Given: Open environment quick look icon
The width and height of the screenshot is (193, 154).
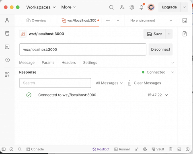Looking at the screenshot, I should point(185,21).
